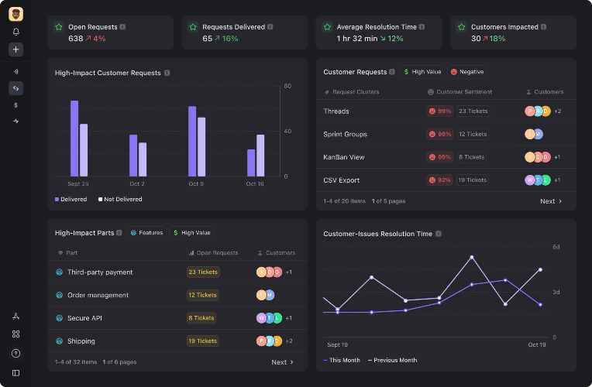Go to next page of High-Impact Parts
592x387 pixels.
coord(282,362)
